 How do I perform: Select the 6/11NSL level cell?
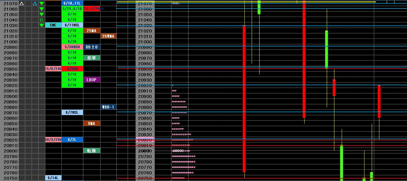tap(72, 25)
